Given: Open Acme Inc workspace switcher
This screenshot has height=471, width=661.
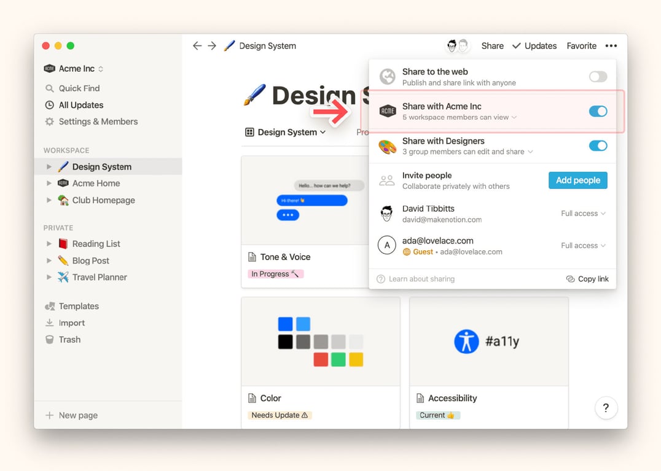Looking at the screenshot, I should [74, 69].
